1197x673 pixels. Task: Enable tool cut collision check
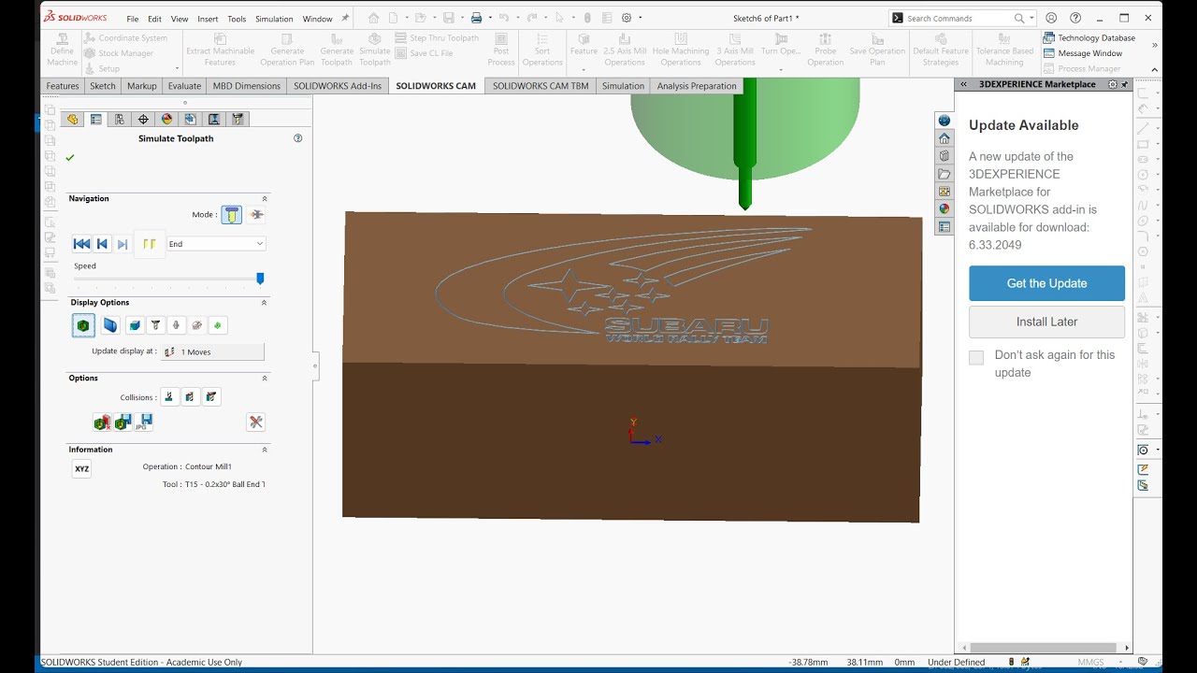(x=169, y=397)
